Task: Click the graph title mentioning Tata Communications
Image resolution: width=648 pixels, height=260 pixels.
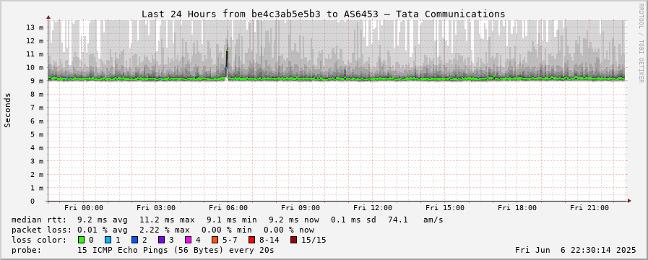Action: [323, 14]
